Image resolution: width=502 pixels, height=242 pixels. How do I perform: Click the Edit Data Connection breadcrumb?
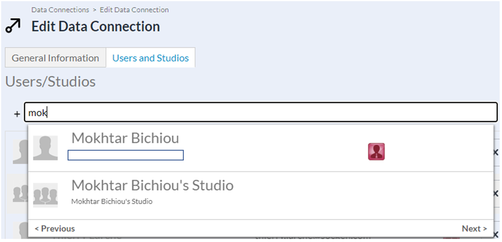click(134, 10)
